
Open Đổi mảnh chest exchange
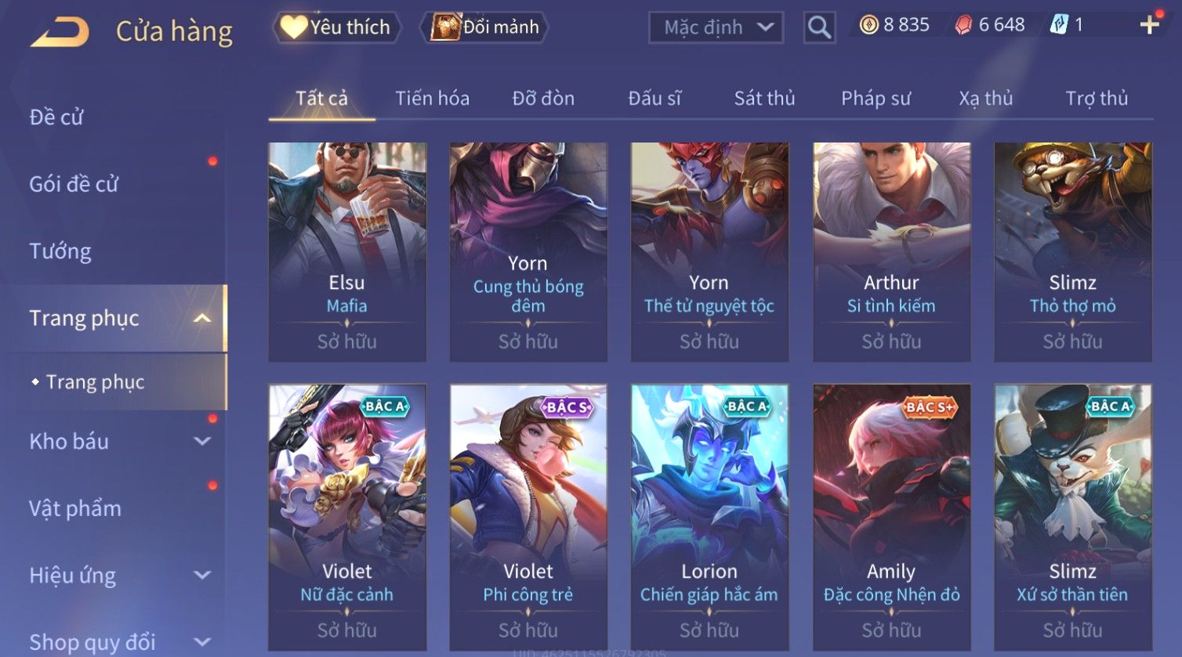484,27
